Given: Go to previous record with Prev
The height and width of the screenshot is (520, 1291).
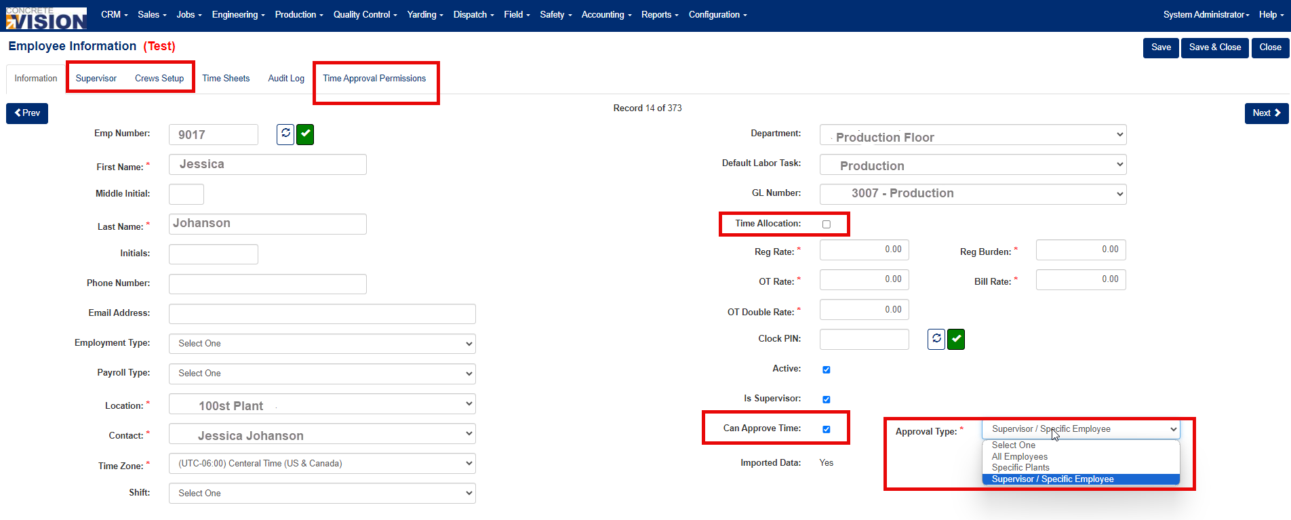Looking at the screenshot, I should pos(27,113).
